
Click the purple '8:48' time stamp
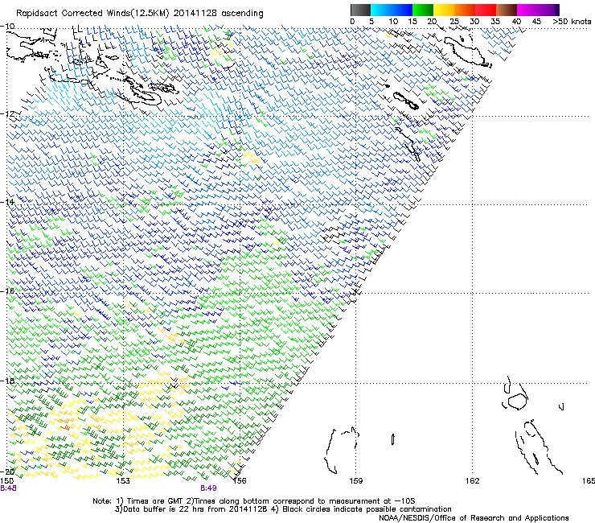pyautogui.click(x=8, y=488)
